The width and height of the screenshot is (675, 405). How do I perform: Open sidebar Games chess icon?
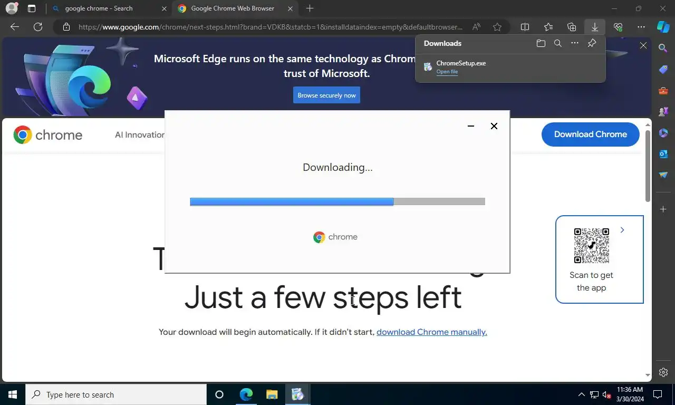(663, 112)
